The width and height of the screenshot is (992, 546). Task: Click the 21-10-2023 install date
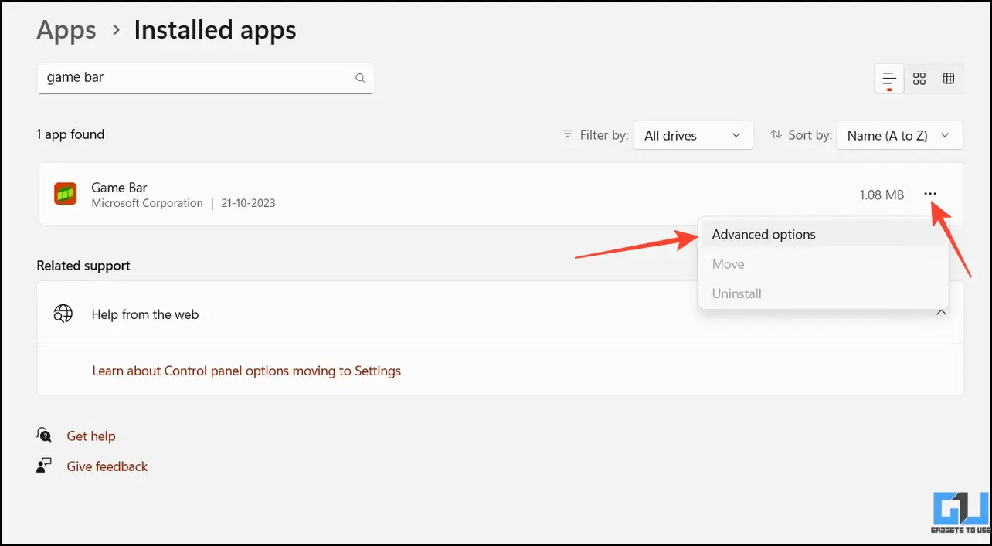click(x=246, y=203)
